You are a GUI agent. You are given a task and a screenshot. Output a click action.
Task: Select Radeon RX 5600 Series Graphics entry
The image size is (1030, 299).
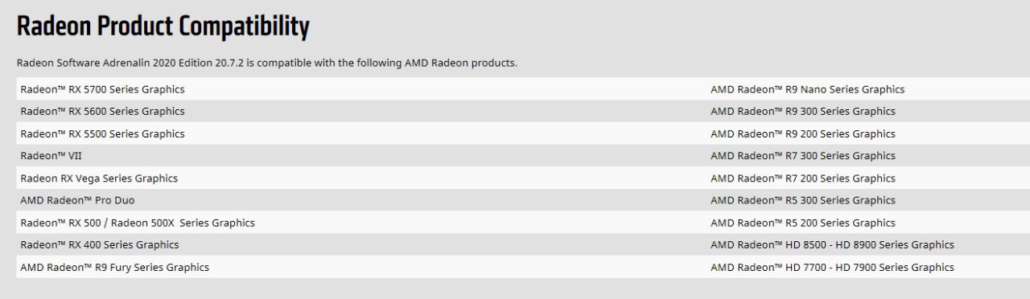[x=102, y=112]
